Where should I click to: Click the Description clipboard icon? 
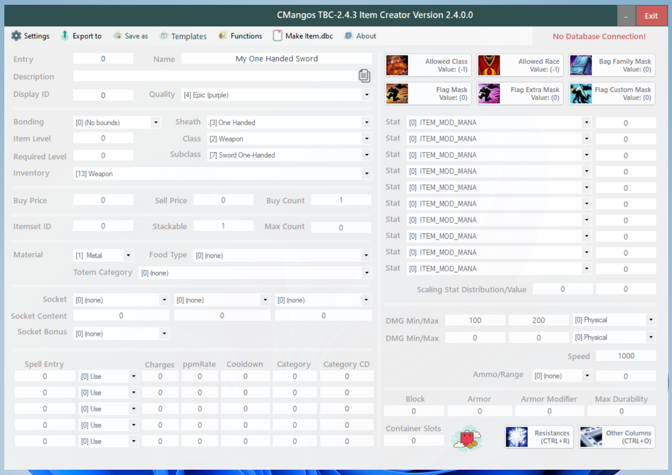pos(364,76)
